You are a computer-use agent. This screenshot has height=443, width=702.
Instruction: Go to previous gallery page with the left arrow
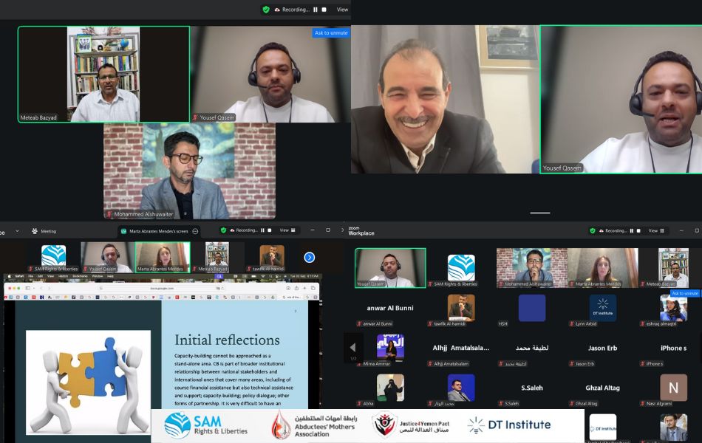pos(352,347)
